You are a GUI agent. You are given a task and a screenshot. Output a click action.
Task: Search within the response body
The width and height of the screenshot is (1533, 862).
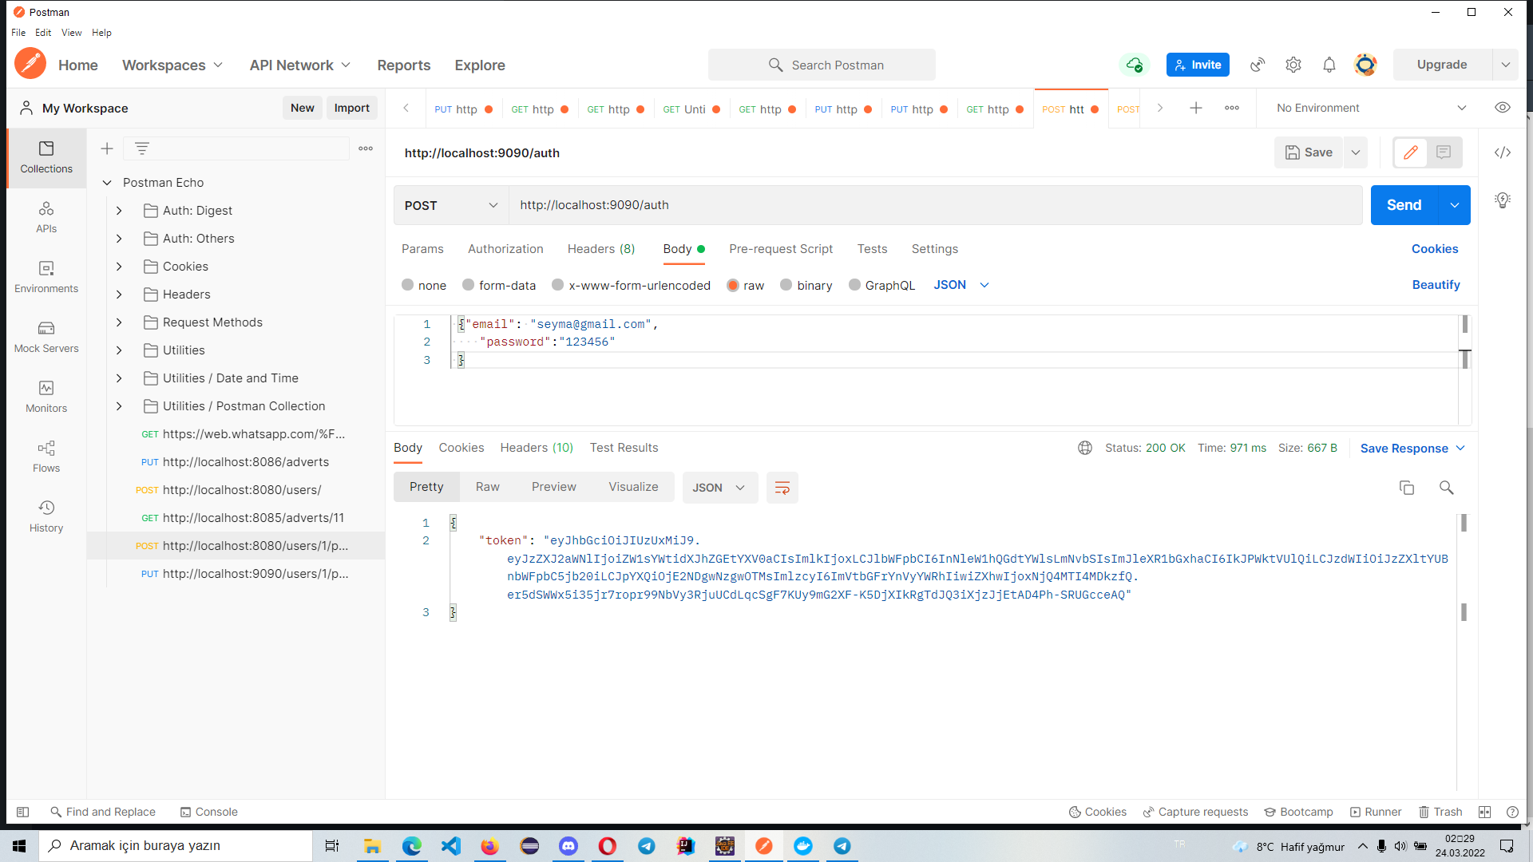[x=1446, y=487]
